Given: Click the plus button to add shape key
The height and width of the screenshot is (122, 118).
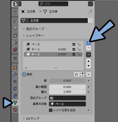Looking at the screenshot, I should (88, 43).
